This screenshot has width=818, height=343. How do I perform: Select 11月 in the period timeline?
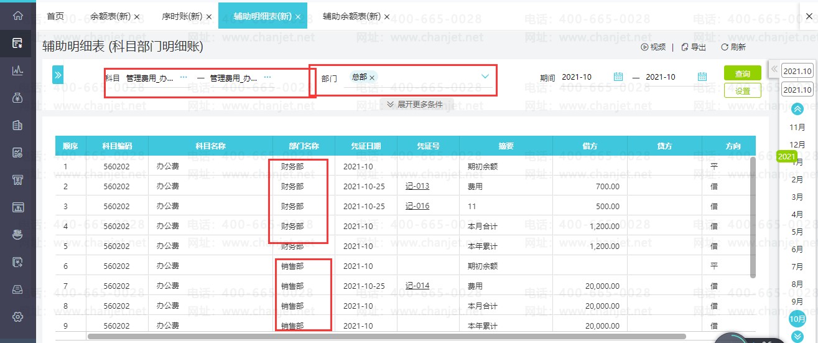click(797, 127)
